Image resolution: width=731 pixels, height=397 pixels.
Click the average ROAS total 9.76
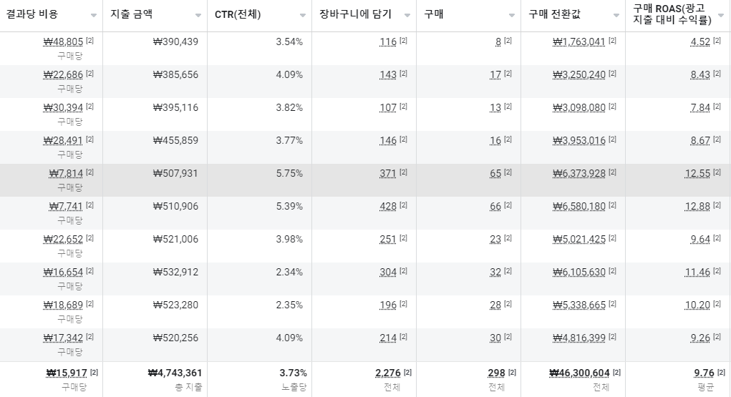tap(704, 373)
